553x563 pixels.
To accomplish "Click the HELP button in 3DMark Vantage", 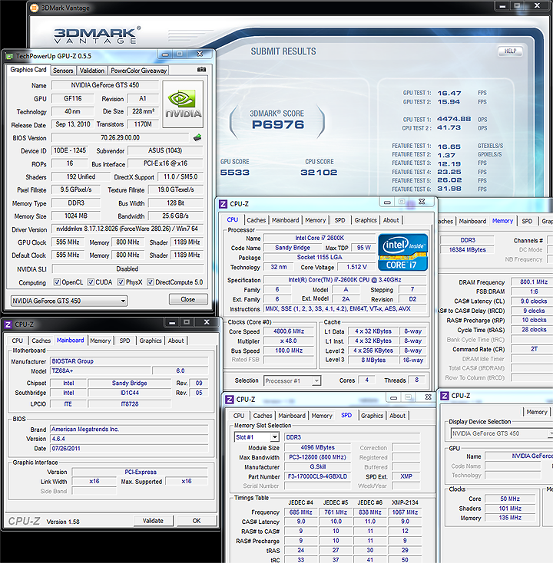I will coord(510,51).
